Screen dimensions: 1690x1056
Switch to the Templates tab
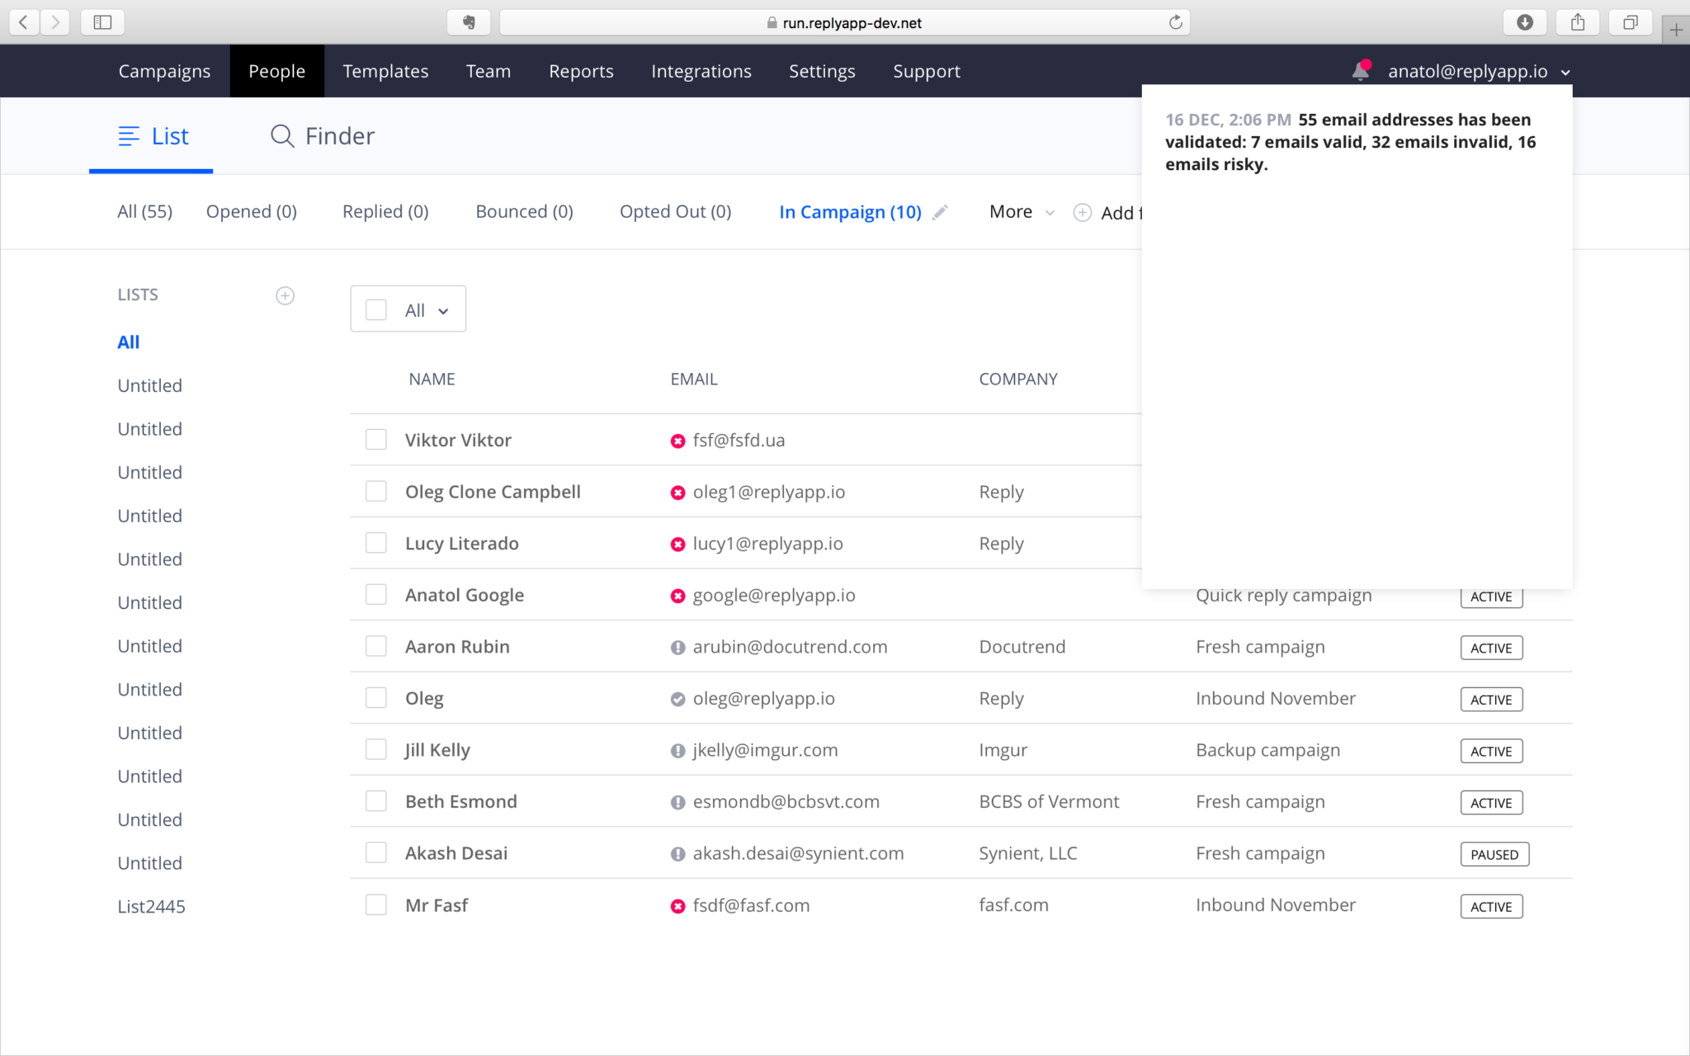[x=385, y=71]
